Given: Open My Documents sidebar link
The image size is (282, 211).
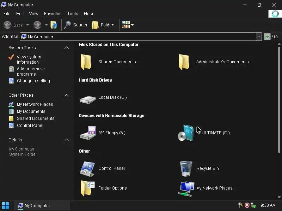Looking at the screenshot, I should pyautogui.click(x=31, y=111).
